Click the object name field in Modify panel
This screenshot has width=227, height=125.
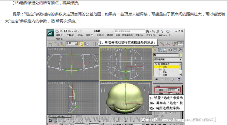pyautogui.click(x=166, y=55)
